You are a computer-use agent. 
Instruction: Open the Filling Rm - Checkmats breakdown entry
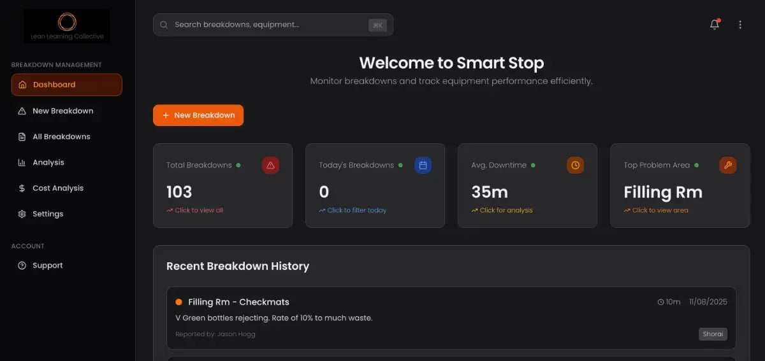pos(451,318)
